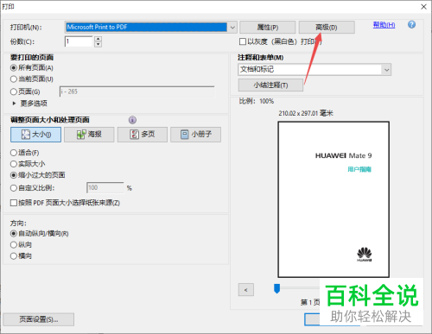Screen dimensions: 432x334
Task: Decrease the copies count with down arrow
Action: (x=98, y=44)
